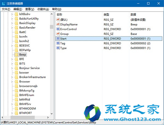This screenshot has width=164, height=125.
Task: Click Registry Editor icon in title bar
Action: (x=3, y=3)
